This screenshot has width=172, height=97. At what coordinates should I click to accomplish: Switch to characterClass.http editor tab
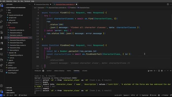tap(42, 4)
